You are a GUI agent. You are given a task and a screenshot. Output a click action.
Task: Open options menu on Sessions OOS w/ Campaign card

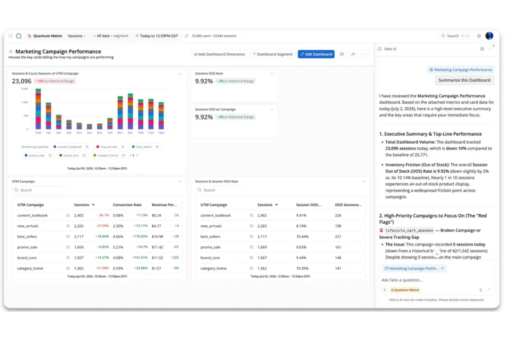(272, 110)
